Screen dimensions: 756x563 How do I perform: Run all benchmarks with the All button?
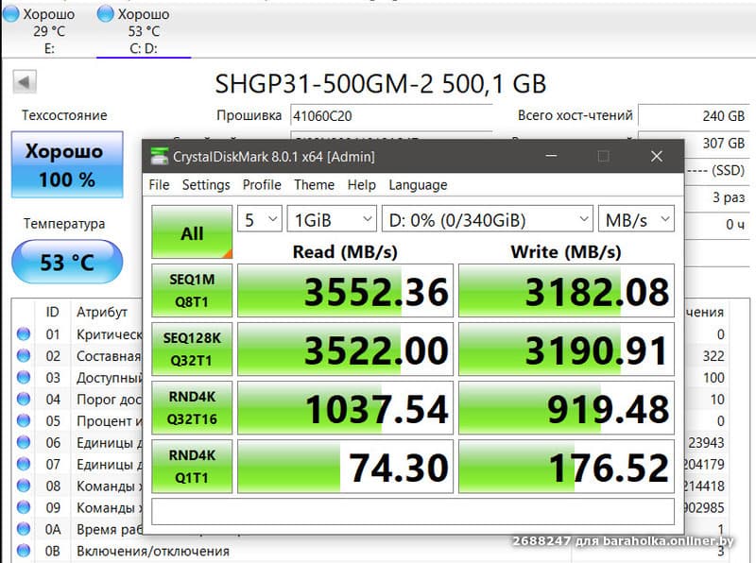click(192, 232)
